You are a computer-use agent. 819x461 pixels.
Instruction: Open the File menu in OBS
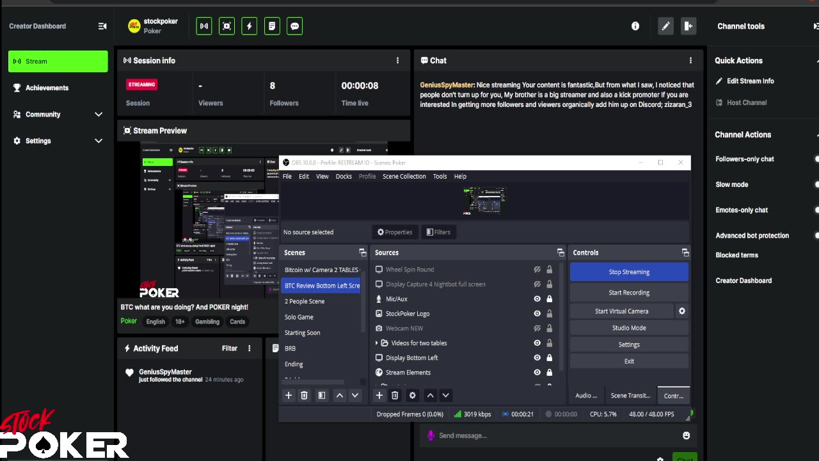pos(287,176)
